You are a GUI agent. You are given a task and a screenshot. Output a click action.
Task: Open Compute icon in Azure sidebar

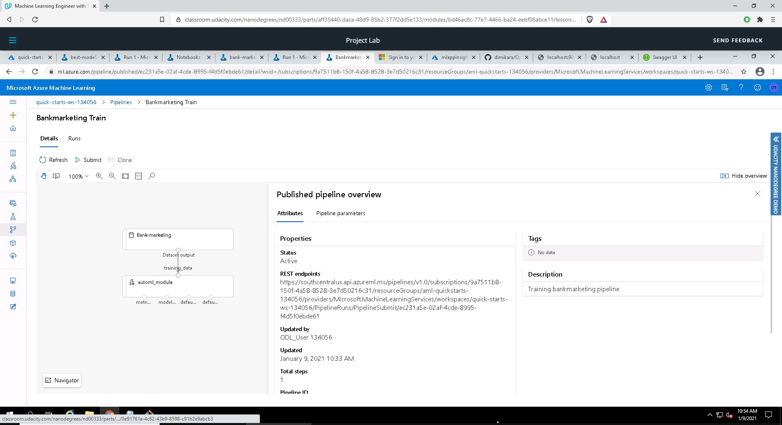(x=13, y=281)
